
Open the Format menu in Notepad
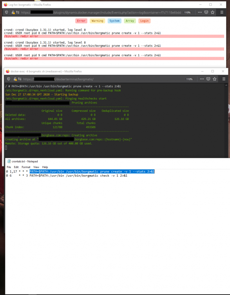(26, 167)
